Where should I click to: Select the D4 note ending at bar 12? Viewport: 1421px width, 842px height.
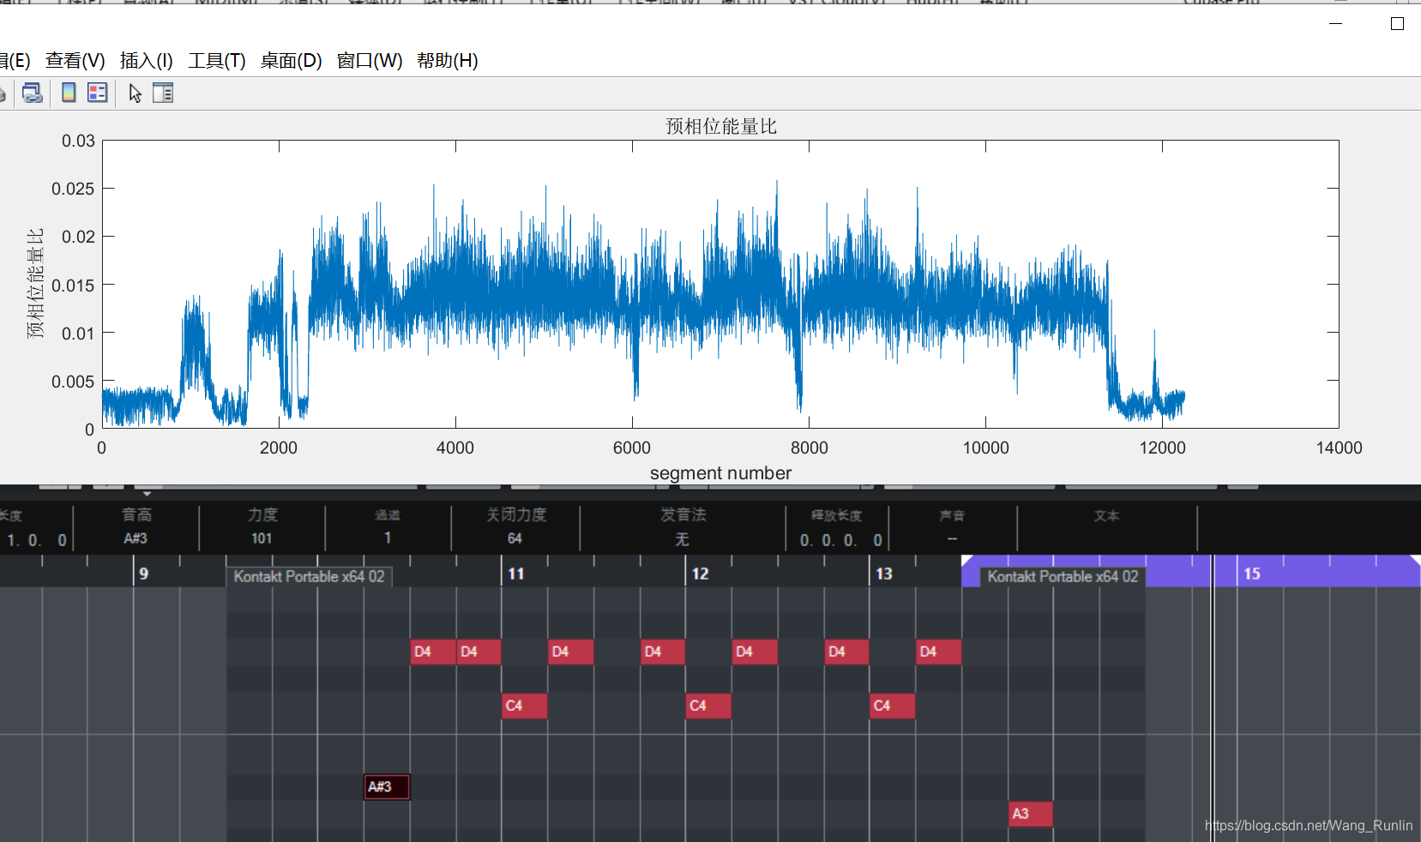[x=663, y=652]
